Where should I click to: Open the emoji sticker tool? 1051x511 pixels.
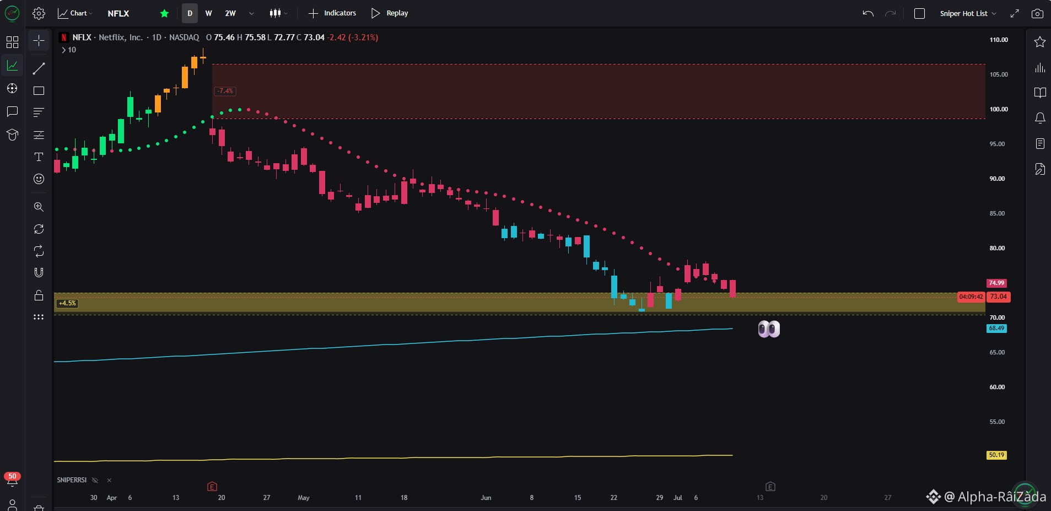click(39, 179)
